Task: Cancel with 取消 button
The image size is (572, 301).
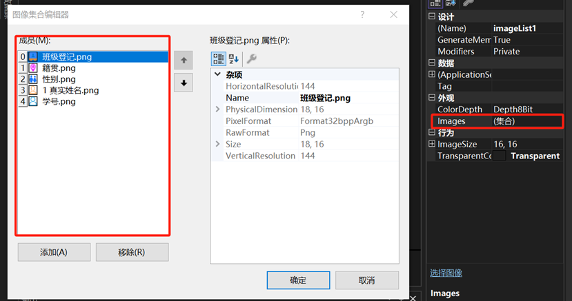Action: 367,280
